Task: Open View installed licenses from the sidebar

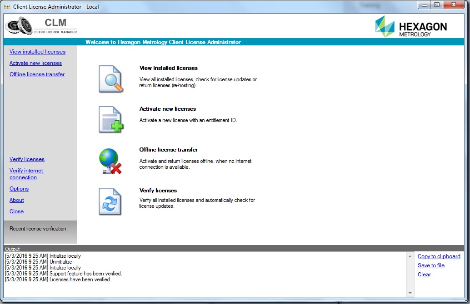Action: point(37,51)
